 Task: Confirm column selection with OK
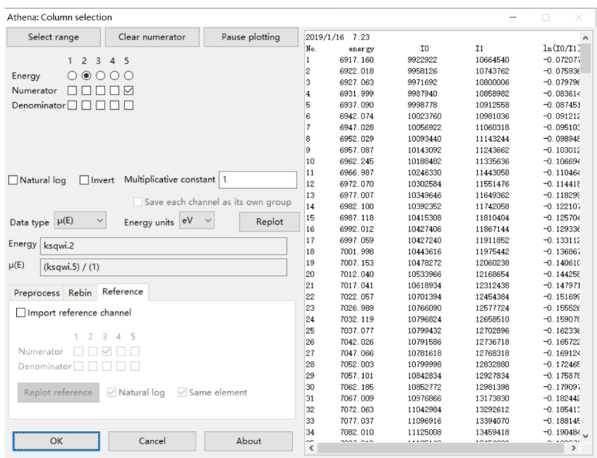coord(56,441)
